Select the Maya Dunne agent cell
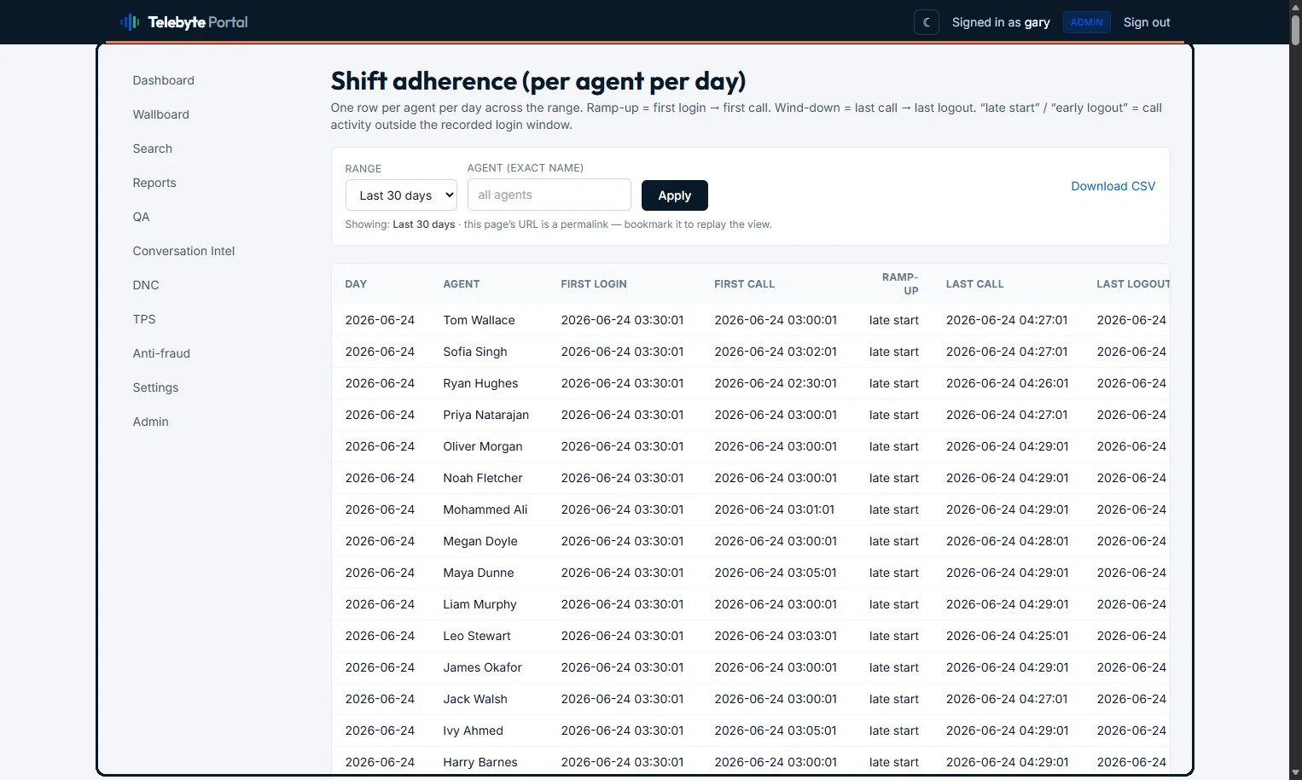 click(x=479, y=573)
